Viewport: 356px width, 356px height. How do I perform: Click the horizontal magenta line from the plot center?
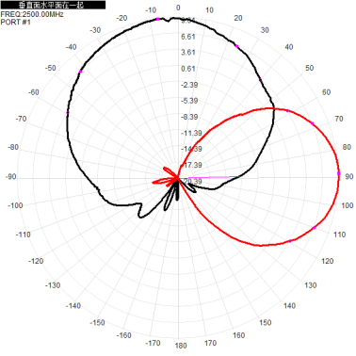click(209, 177)
